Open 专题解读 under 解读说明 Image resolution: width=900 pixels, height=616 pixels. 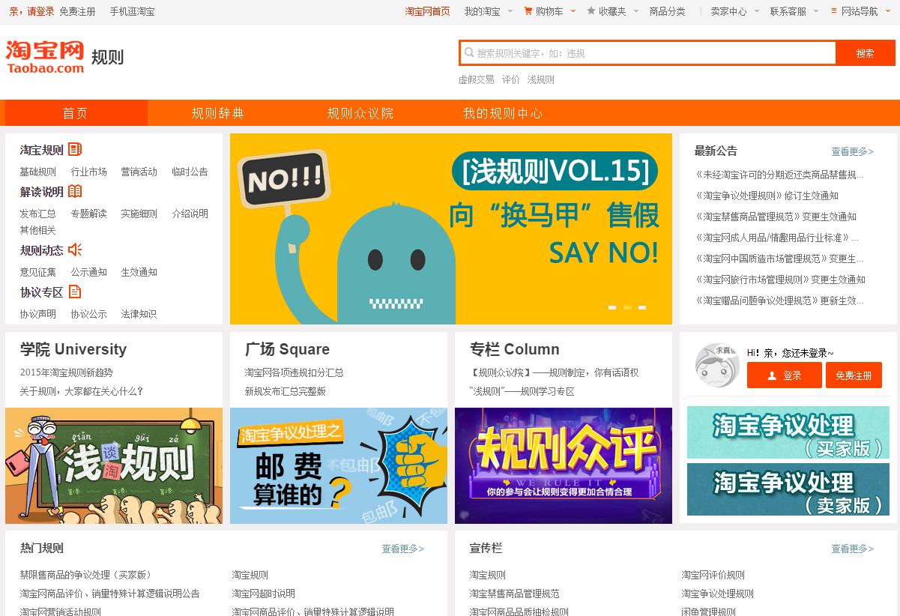pyautogui.click(x=89, y=214)
